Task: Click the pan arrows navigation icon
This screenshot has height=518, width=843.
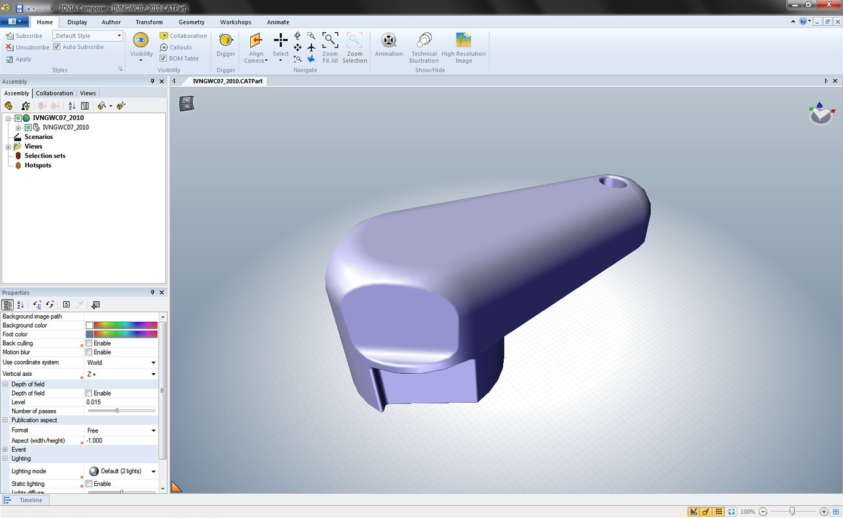Action: [298, 47]
